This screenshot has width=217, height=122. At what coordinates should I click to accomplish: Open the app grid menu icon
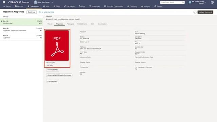4,2
